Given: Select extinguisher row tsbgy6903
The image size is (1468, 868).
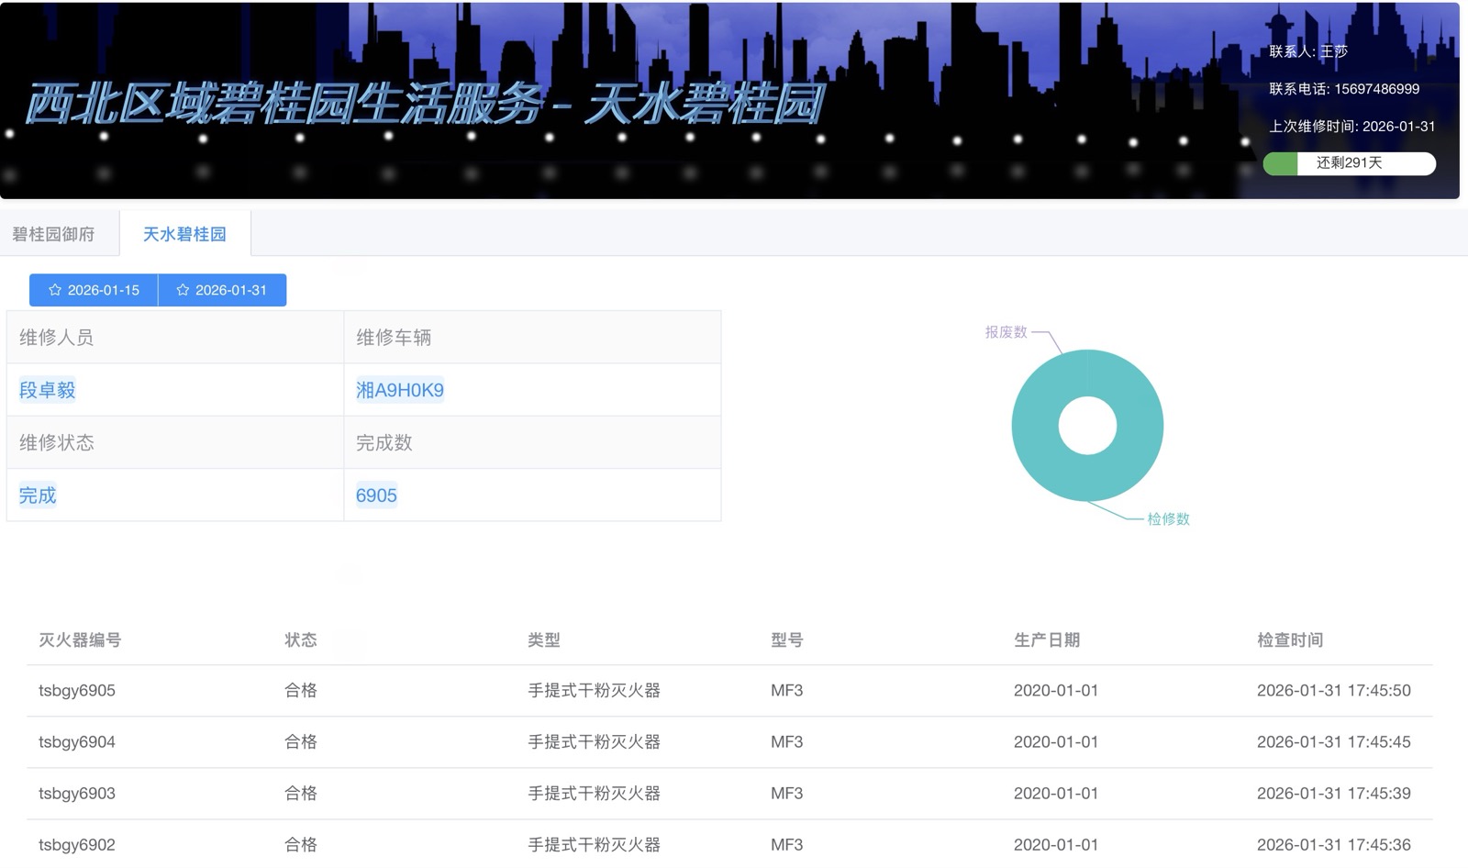Looking at the screenshot, I should 729,794.
